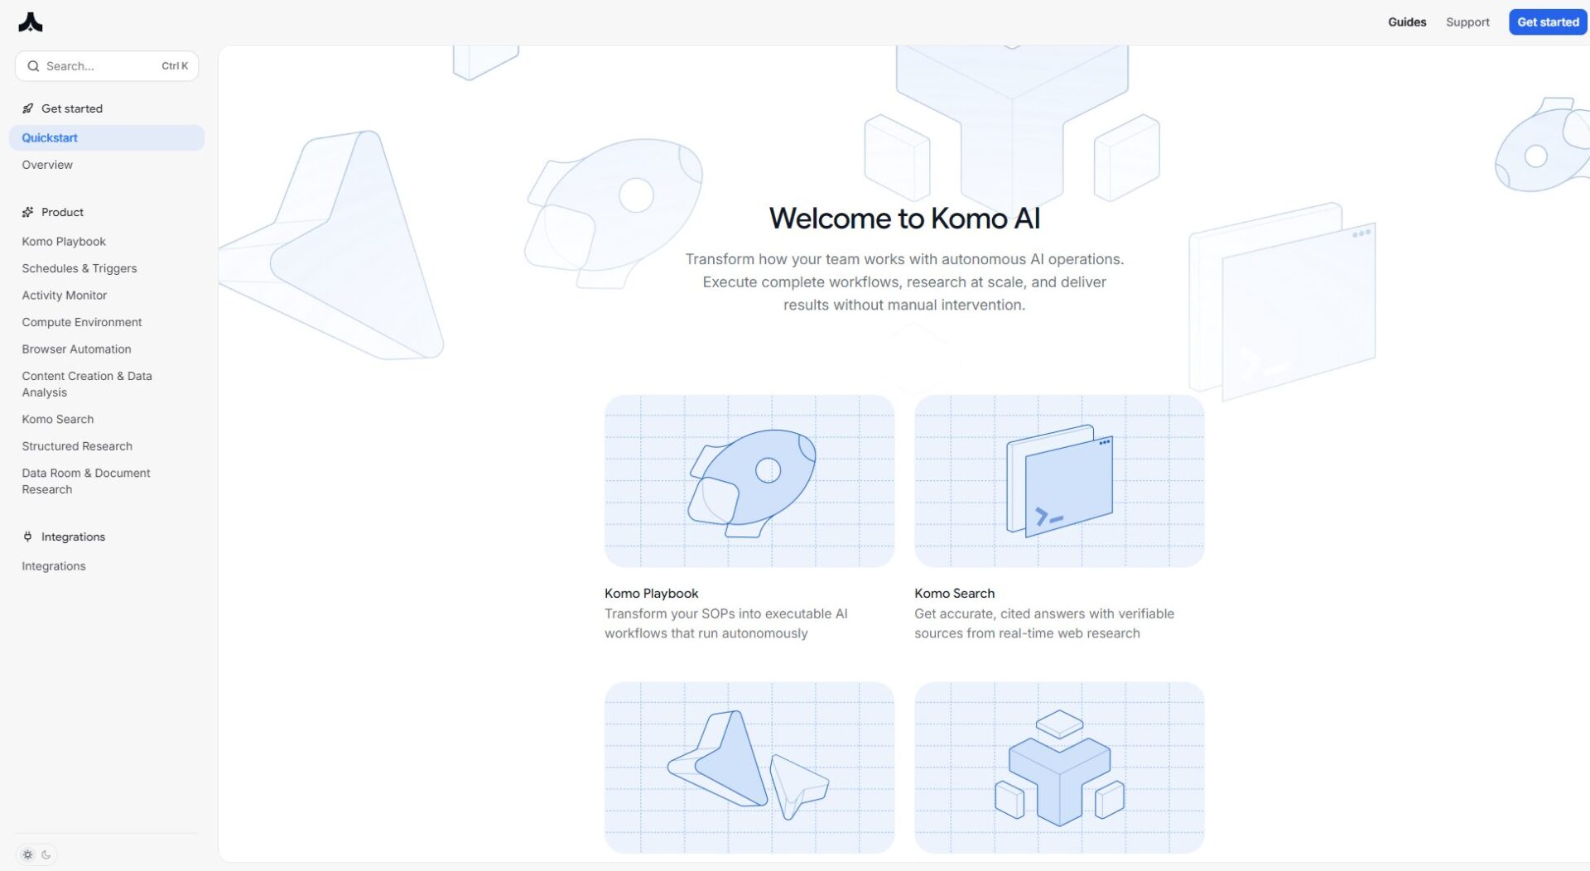
Task: Open the Guides tab
Action: 1406,22
